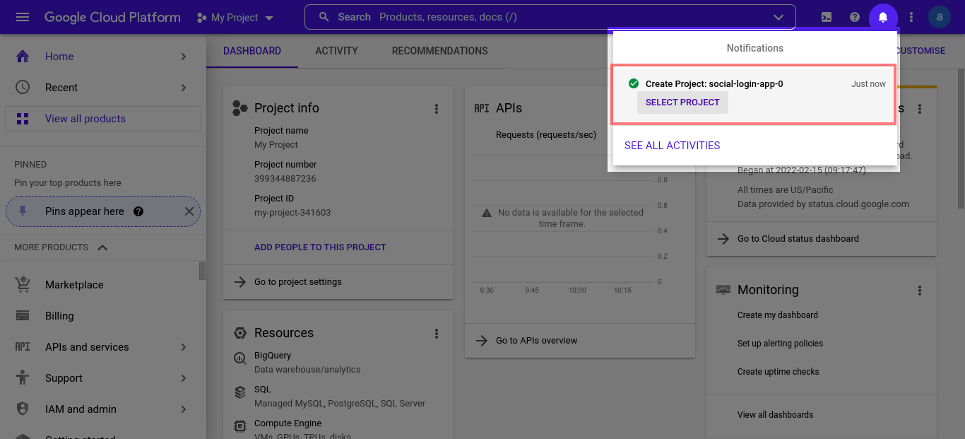This screenshot has height=439, width=965.
Task: Click the BigQuery resource icon
Action: (240, 358)
